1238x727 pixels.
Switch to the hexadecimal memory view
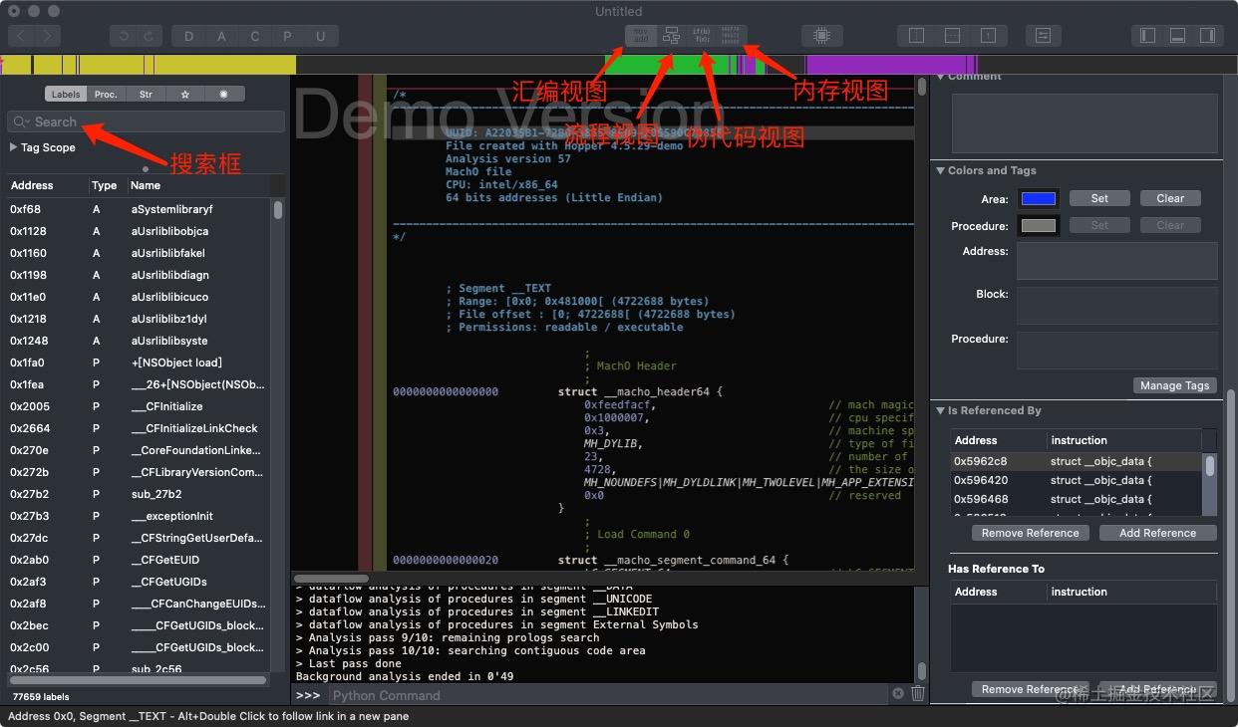coord(731,36)
